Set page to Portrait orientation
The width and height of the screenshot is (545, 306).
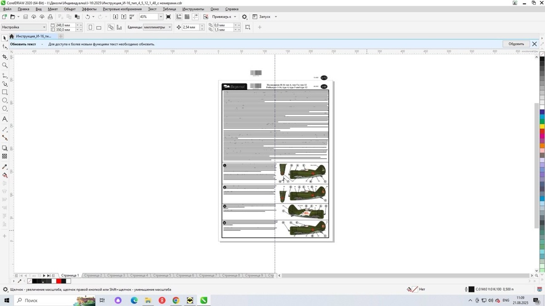click(90, 27)
